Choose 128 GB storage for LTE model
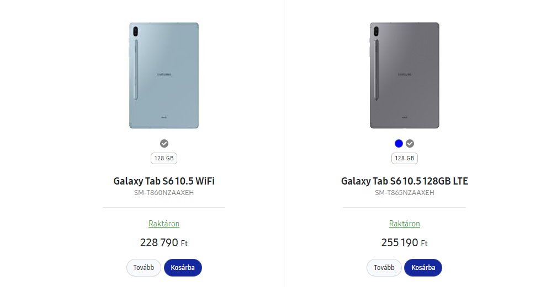557x287 pixels. (404, 159)
